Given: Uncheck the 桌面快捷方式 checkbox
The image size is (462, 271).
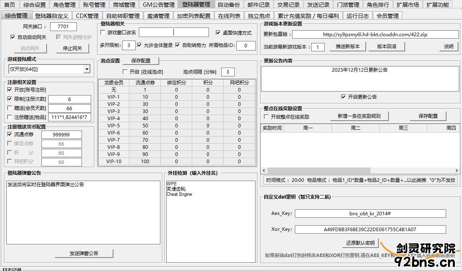Looking at the screenshot, I should click(x=218, y=33).
